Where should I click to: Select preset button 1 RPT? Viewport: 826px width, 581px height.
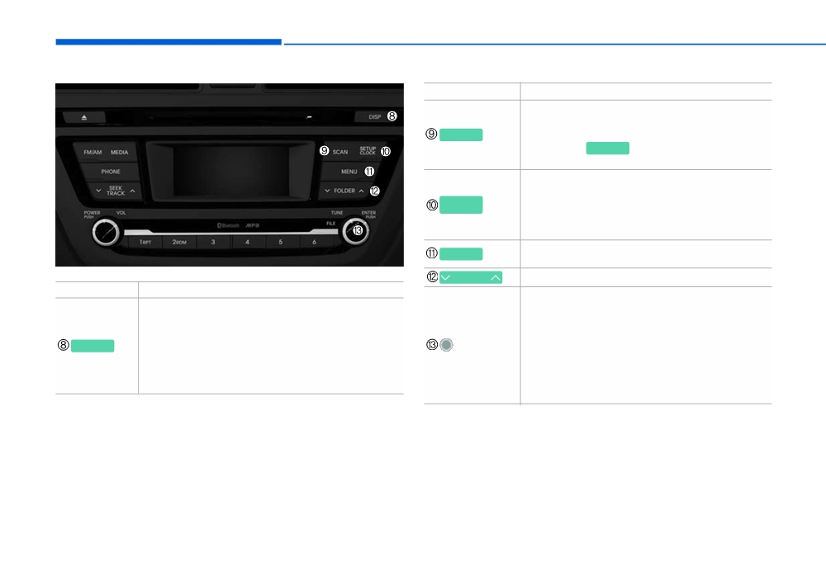pyautogui.click(x=145, y=242)
